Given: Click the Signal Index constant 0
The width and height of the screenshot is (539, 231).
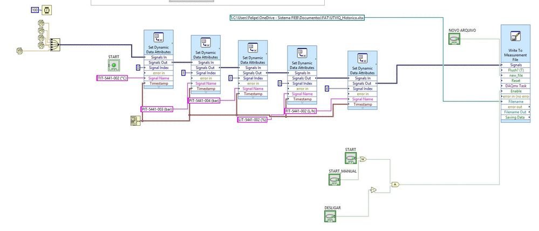Looking at the screenshot, I should 138,67.
